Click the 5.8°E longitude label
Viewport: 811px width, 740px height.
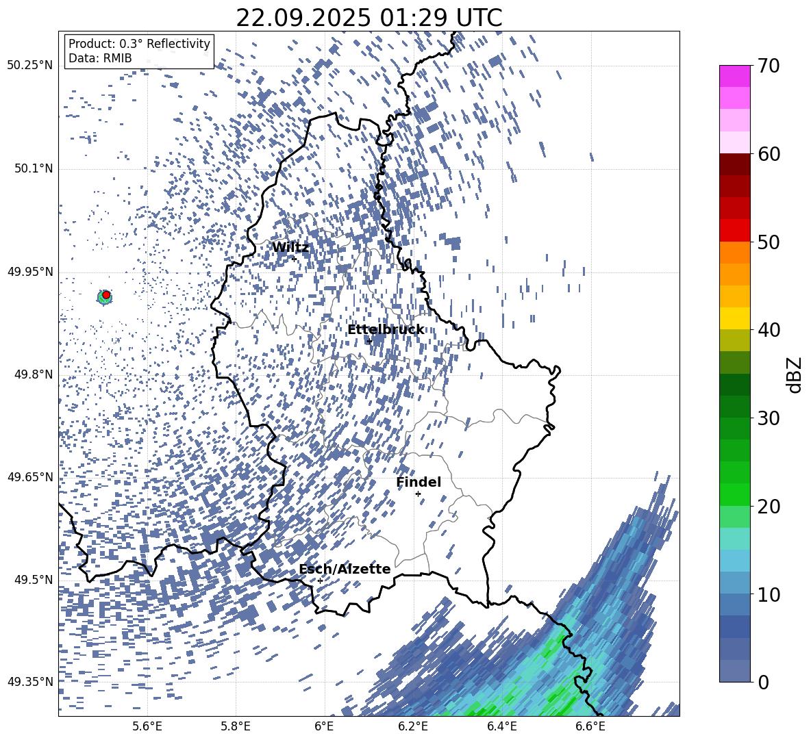236,727
